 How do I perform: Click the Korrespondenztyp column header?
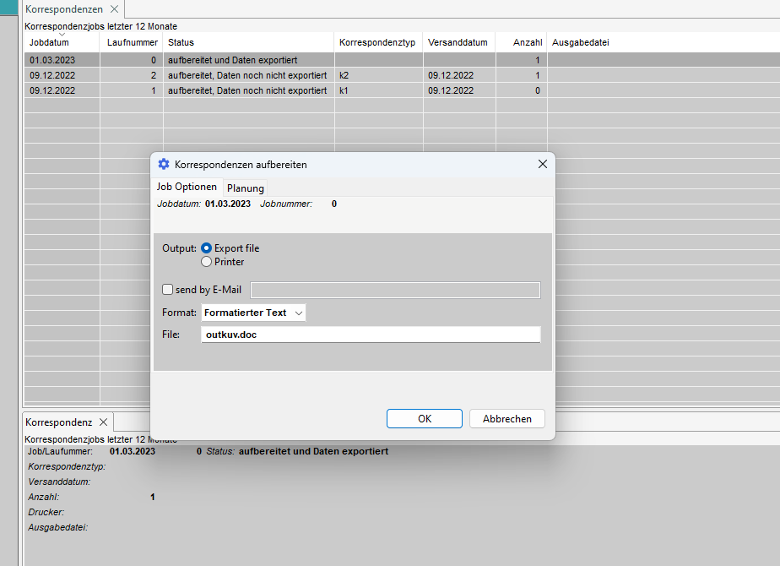coord(376,42)
